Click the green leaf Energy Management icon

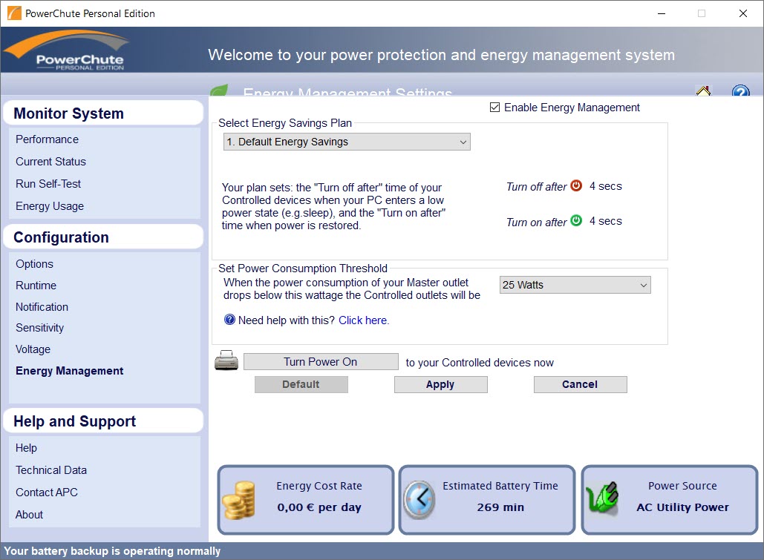pos(219,90)
